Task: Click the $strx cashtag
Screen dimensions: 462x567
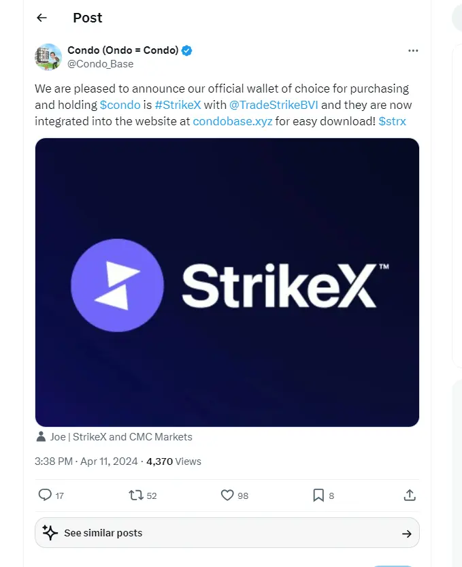Action: point(395,121)
